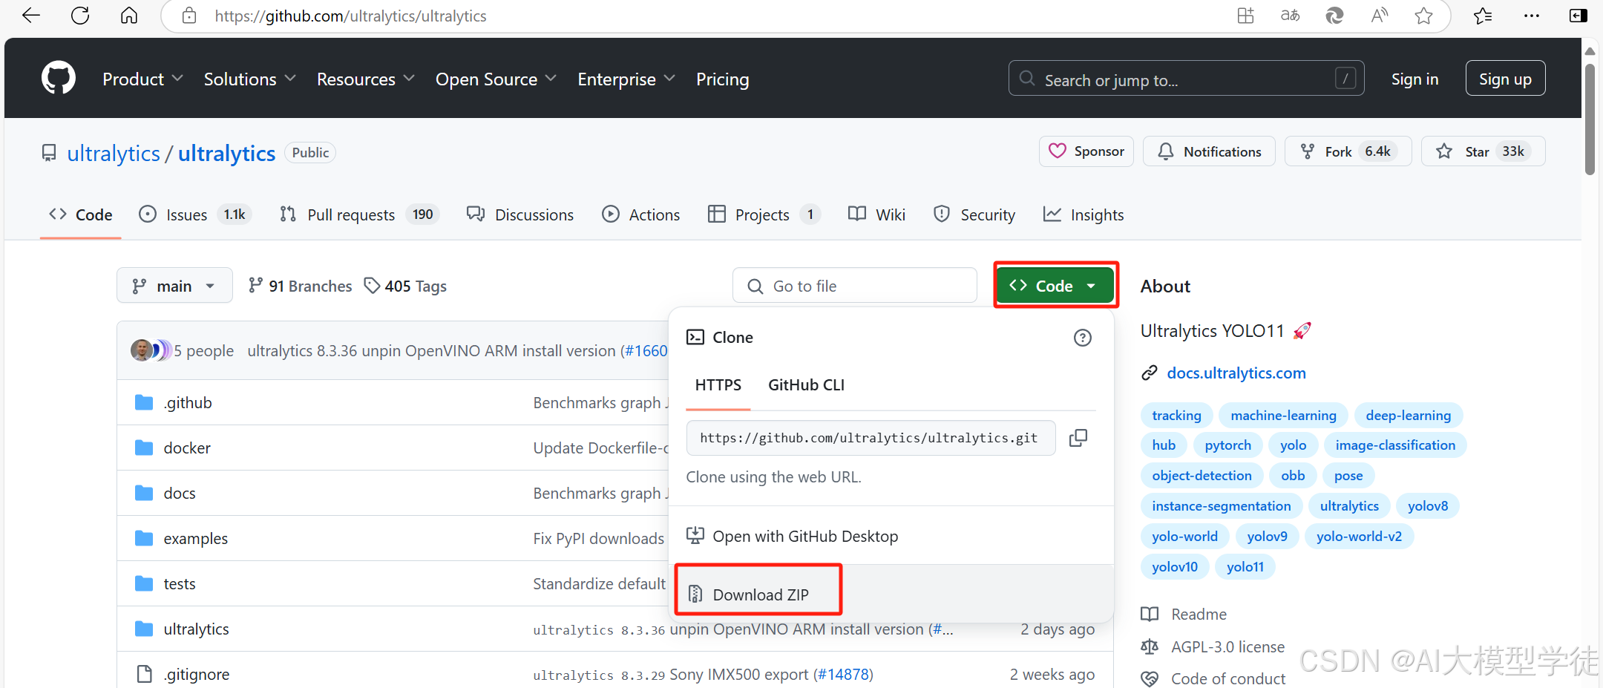Image resolution: width=1603 pixels, height=688 pixels.
Task: Open the Actions tab
Action: click(641, 214)
